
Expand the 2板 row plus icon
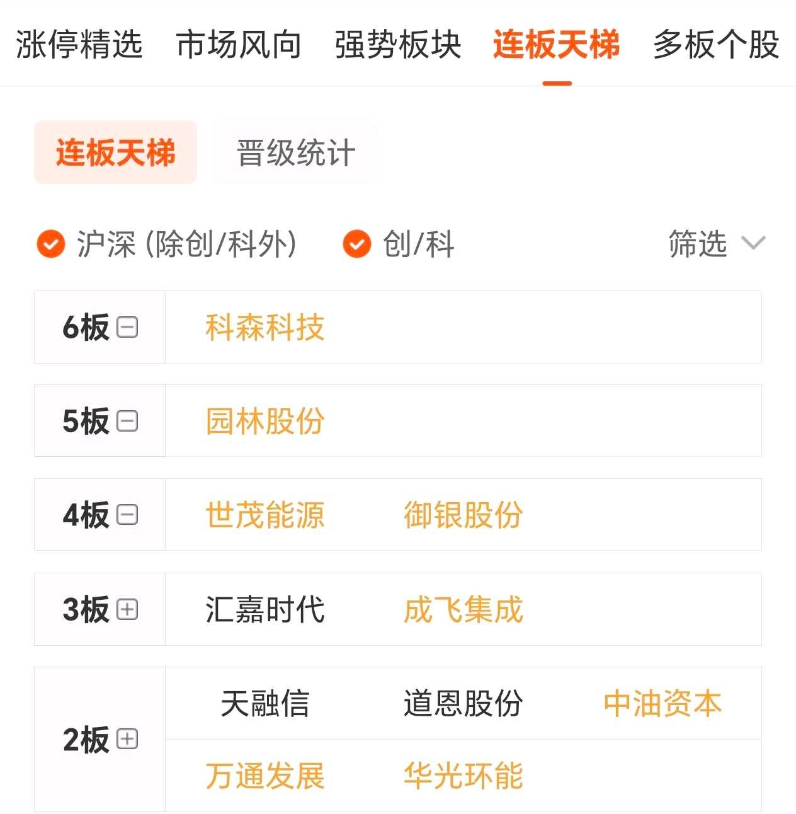pos(127,739)
